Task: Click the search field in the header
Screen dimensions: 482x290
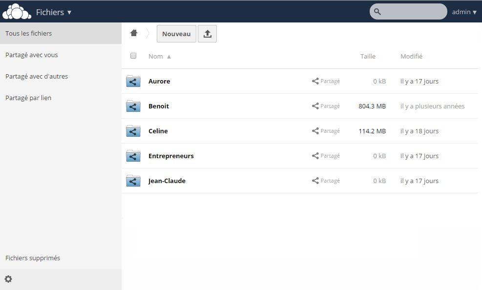Action: [x=408, y=12]
